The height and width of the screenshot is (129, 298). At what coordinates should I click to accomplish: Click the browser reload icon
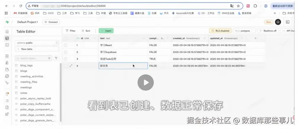[x=21, y=6]
